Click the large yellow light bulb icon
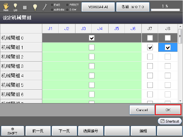This screenshot has height=137, width=183. point(35,7)
